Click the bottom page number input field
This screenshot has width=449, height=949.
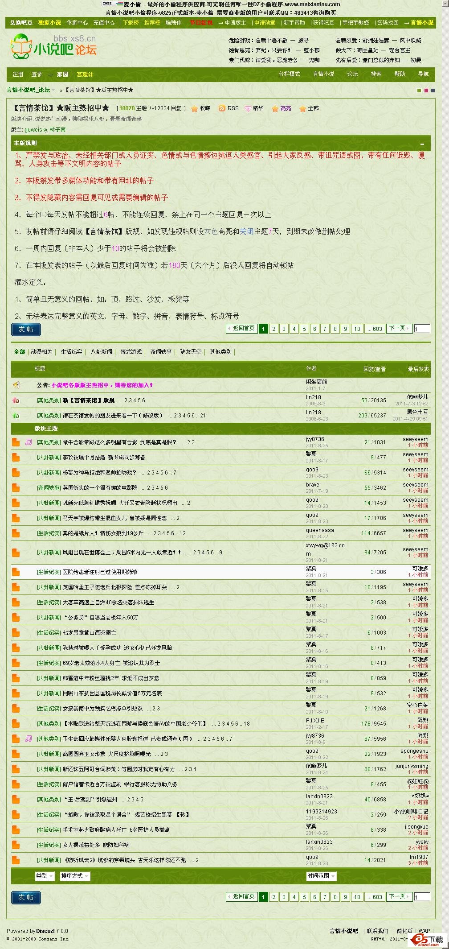click(422, 897)
